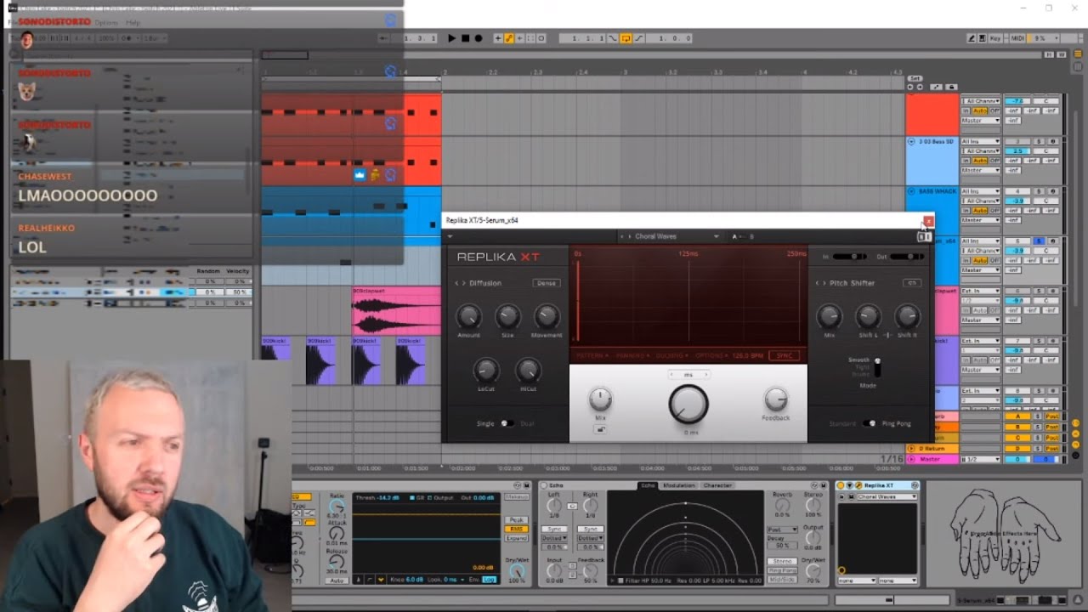Switch to the Character tab in Echo device
This screenshot has width=1088, height=612.
(x=717, y=485)
